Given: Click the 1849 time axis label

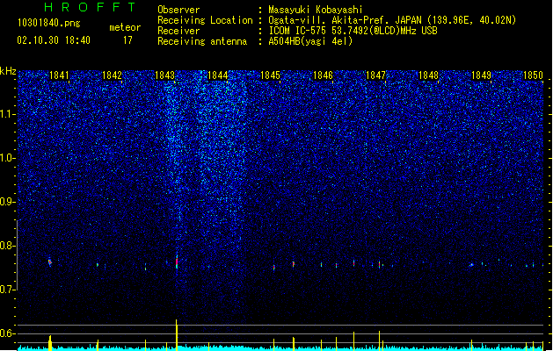Looking at the screenshot, I should (482, 75).
